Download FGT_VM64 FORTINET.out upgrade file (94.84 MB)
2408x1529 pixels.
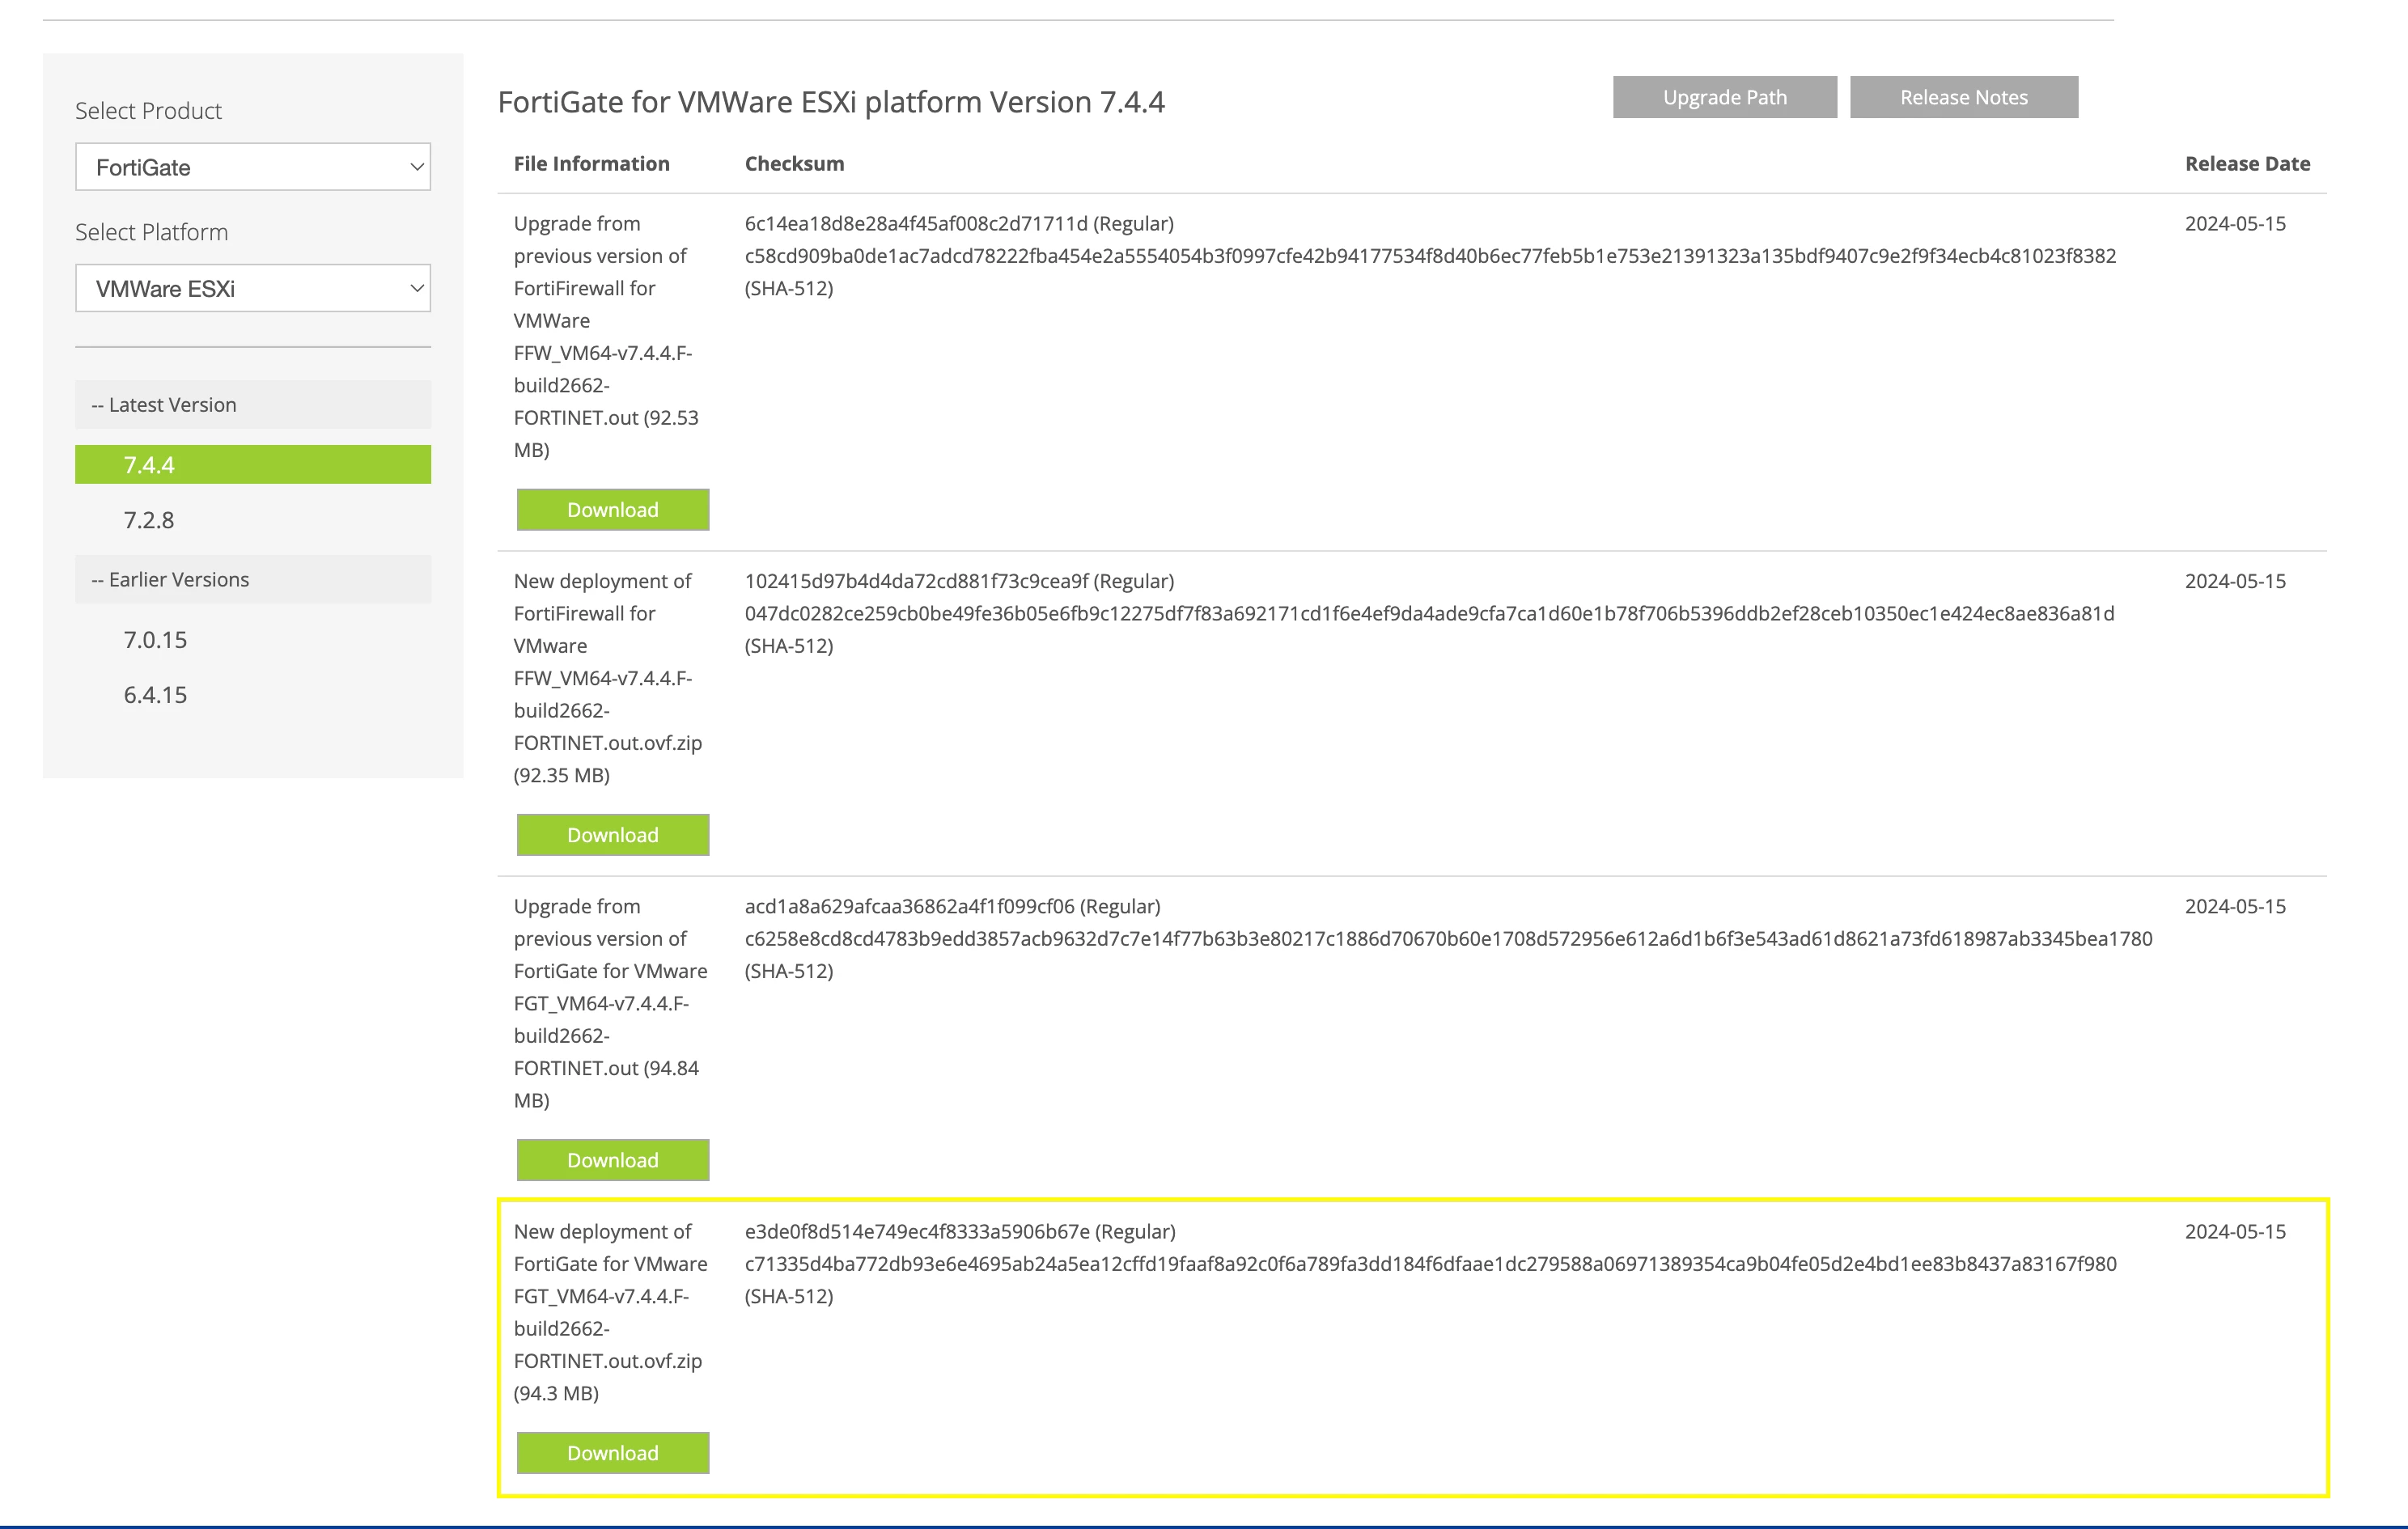click(x=613, y=1160)
